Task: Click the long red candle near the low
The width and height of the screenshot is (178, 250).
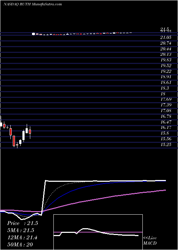Action: [14, 141]
